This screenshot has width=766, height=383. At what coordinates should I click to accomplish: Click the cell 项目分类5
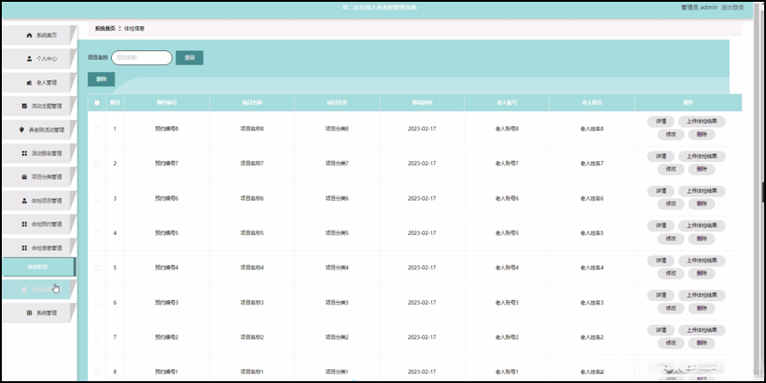(337, 232)
